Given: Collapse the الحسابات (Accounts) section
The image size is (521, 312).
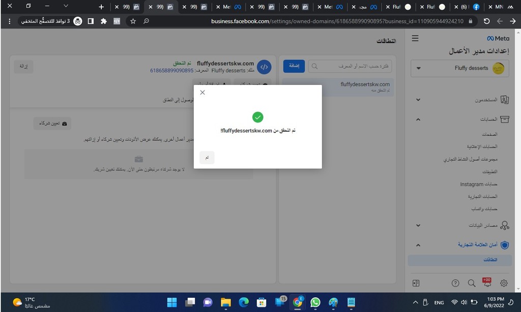Looking at the screenshot, I should 418,119.
